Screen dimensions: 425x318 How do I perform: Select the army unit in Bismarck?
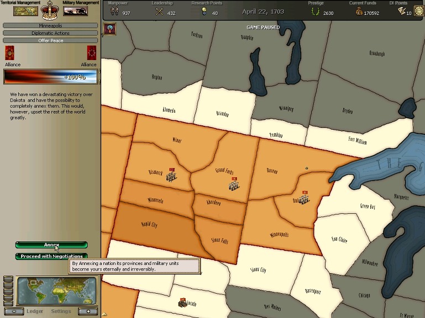pyautogui.click(x=171, y=175)
